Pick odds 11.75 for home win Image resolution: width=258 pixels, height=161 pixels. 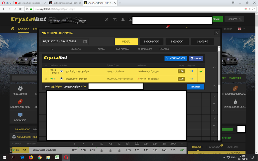(x=74, y=150)
